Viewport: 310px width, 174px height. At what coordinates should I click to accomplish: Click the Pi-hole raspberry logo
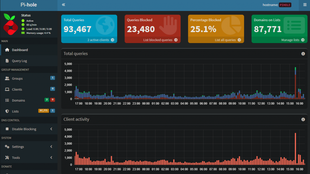[x=11, y=24]
